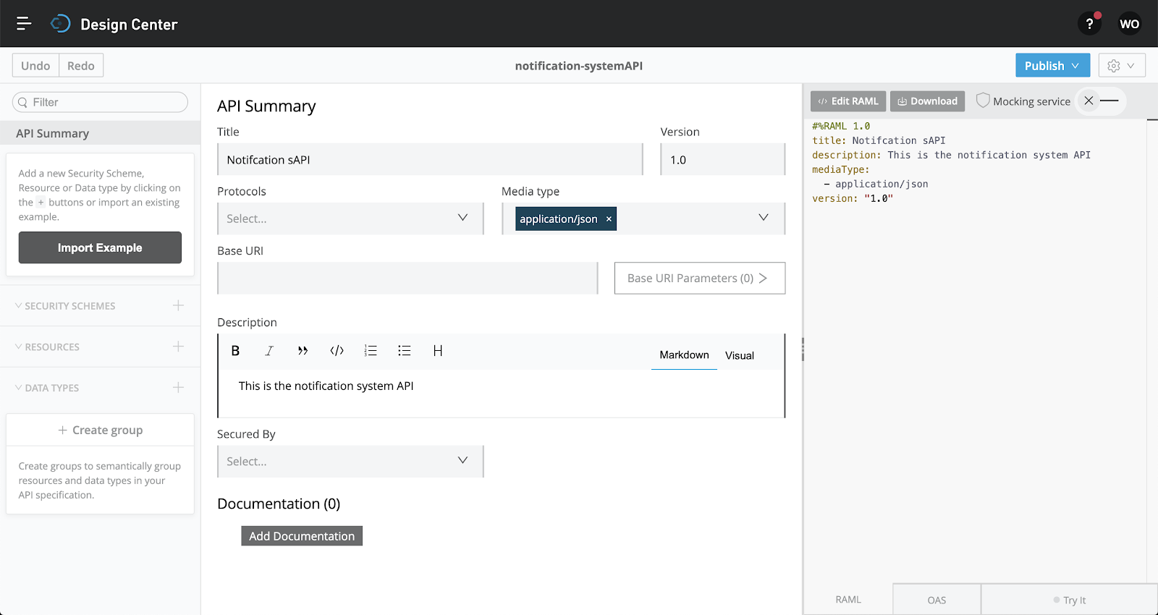Switch to the Visual editor tab
Image resolution: width=1158 pixels, height=615 pixels.
pos(739,355)
